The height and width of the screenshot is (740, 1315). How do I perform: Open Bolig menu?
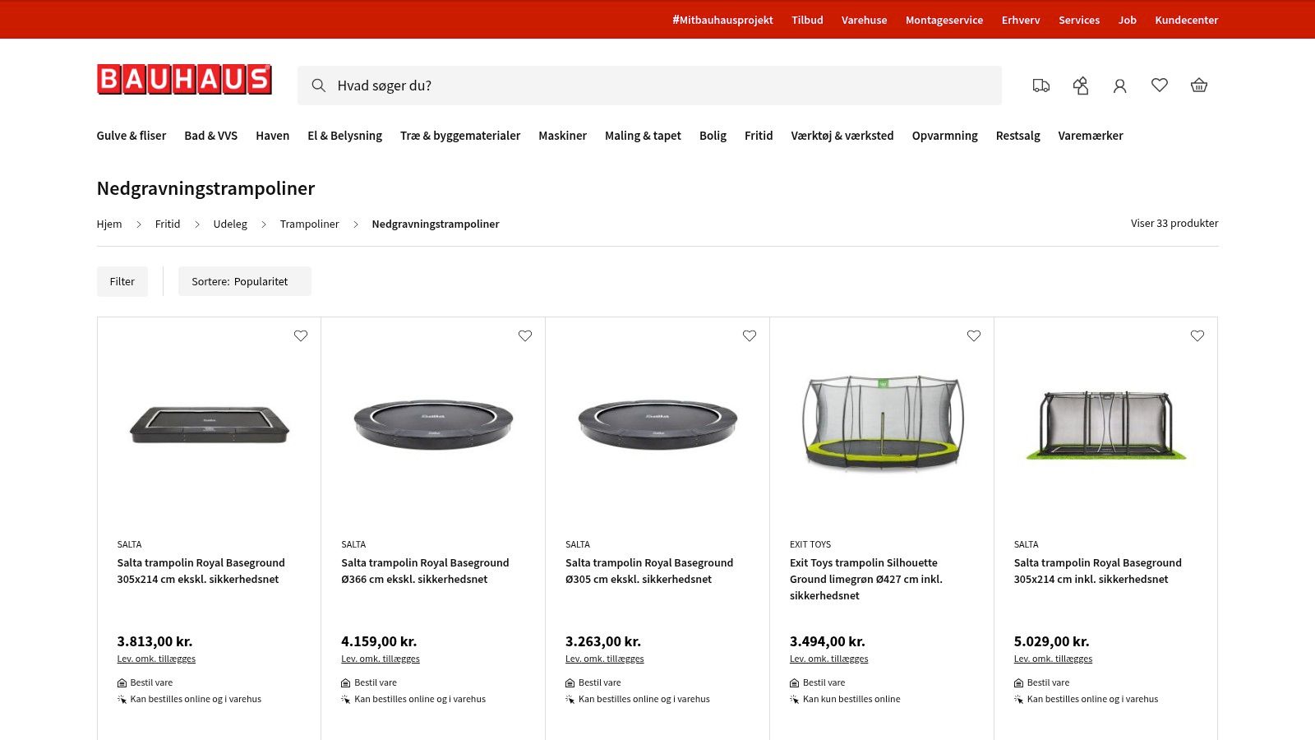[713, 136]
